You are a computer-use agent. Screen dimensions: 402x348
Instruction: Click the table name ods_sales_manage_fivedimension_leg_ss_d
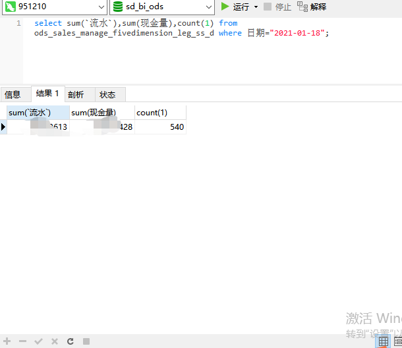[x=124, y=33]
